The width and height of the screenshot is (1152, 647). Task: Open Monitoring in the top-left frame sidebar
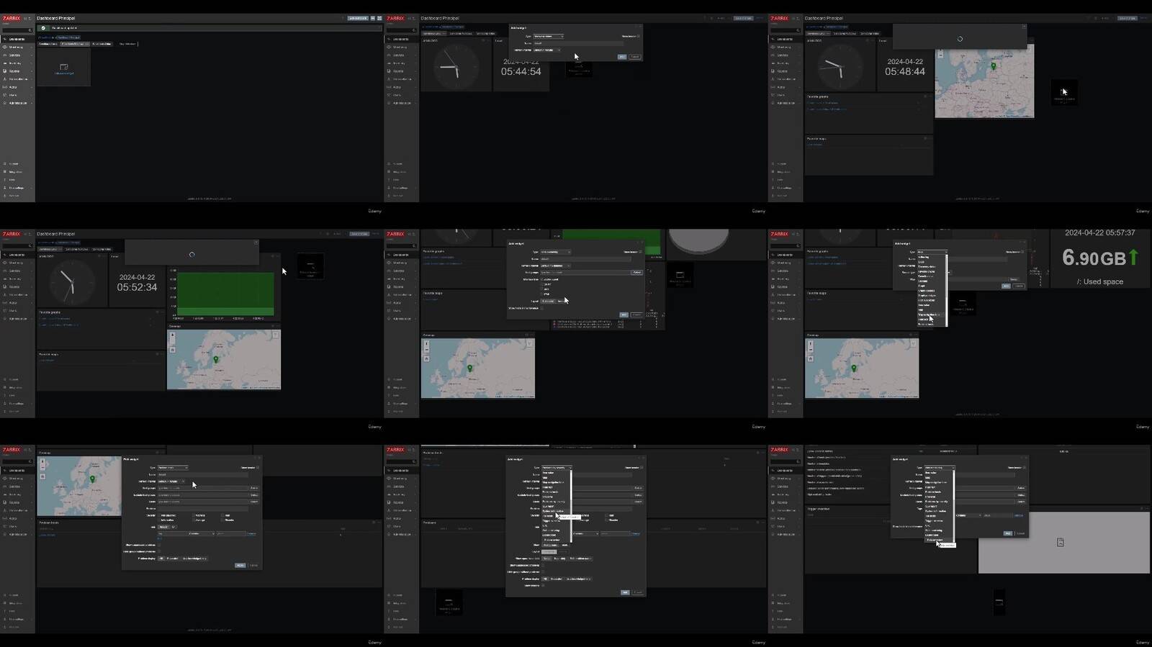pos(17,47)
